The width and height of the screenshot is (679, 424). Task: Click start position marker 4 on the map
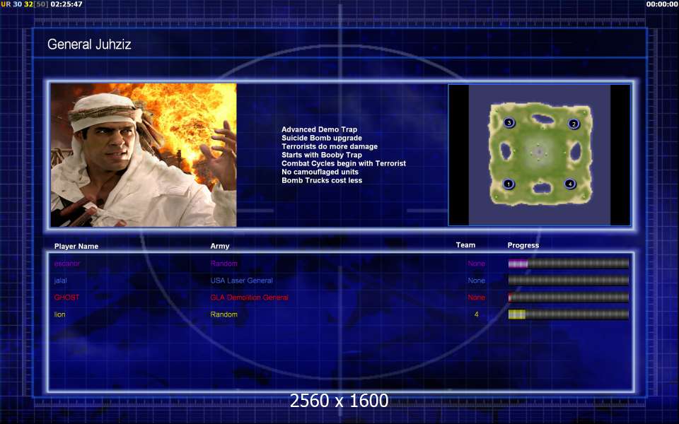coord(570,184)
